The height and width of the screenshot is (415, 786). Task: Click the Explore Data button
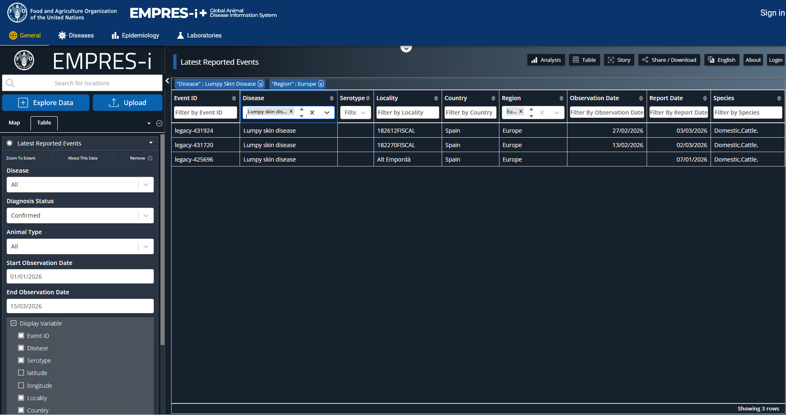[46, 103]
